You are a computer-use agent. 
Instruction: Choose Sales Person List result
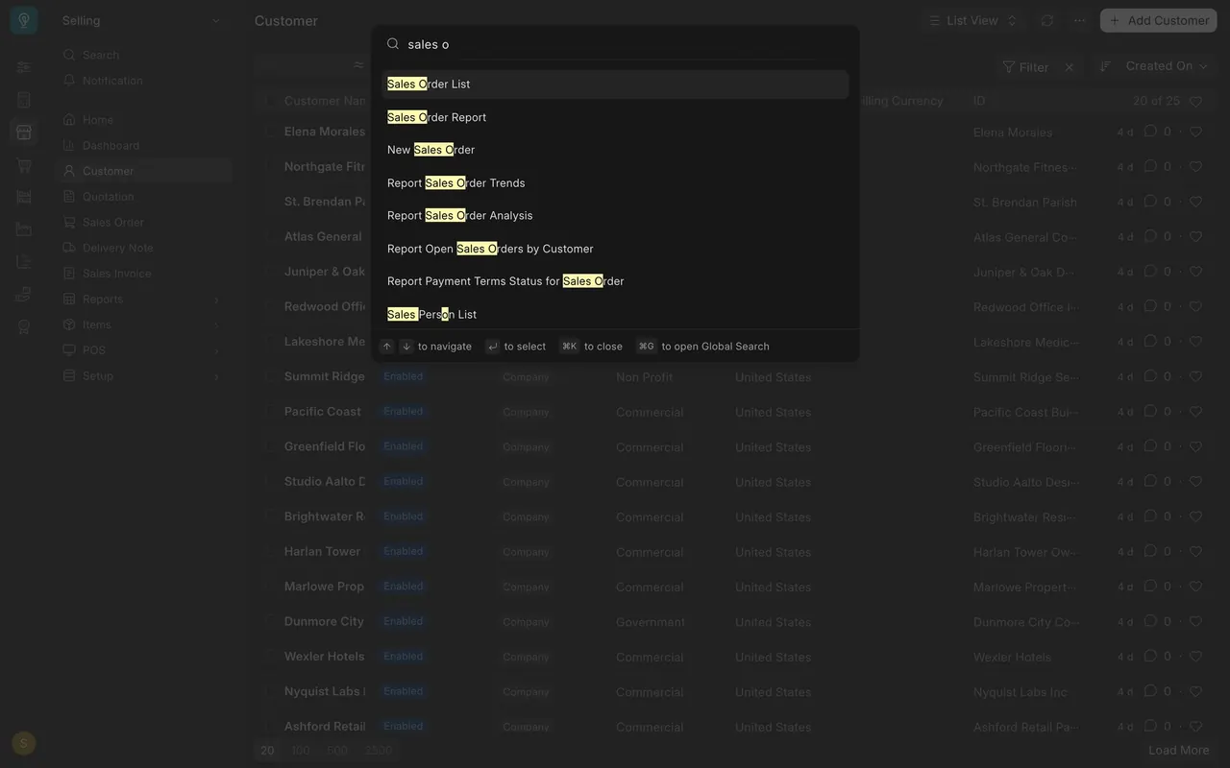615,314
